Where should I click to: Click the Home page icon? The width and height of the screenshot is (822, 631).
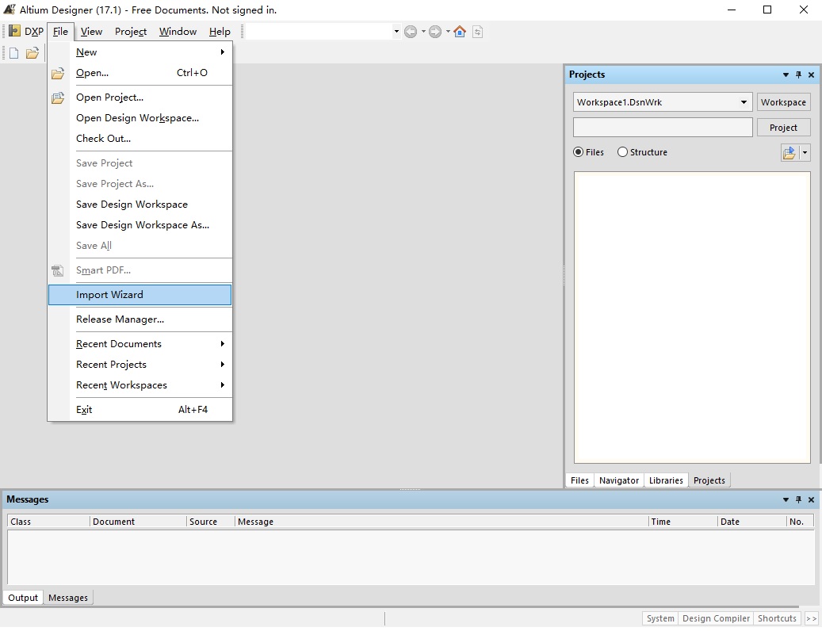460,32
